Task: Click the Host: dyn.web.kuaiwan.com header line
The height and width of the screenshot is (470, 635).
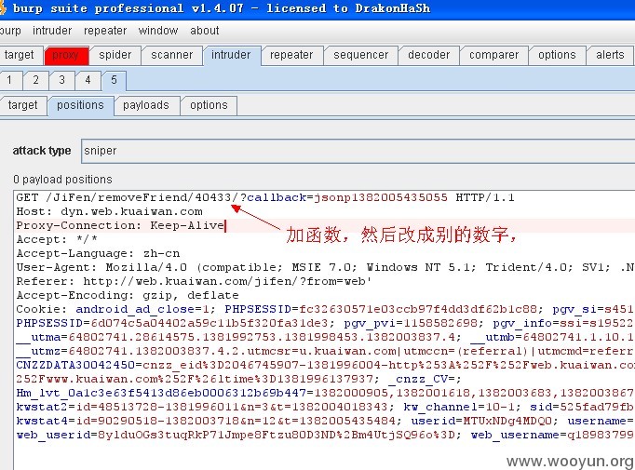Action: pos(109,211)
